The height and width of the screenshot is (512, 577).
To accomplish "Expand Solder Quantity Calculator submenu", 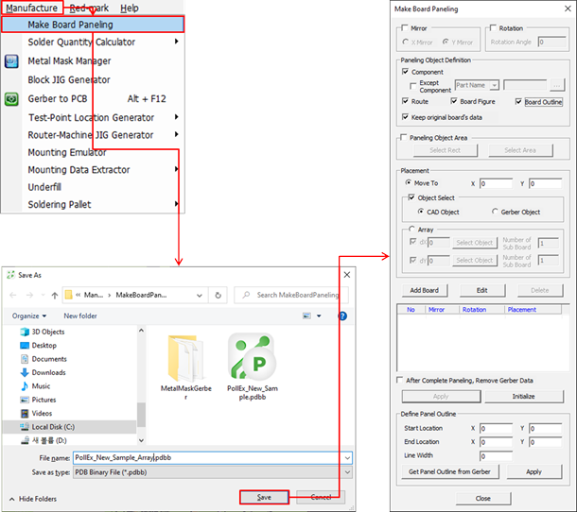I will point(176,43).
